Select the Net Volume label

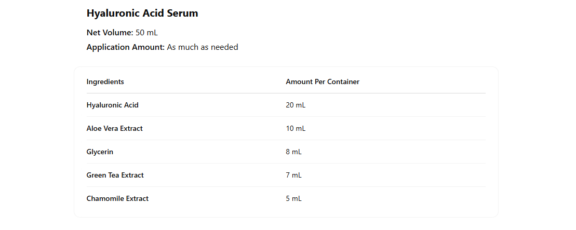110,32
